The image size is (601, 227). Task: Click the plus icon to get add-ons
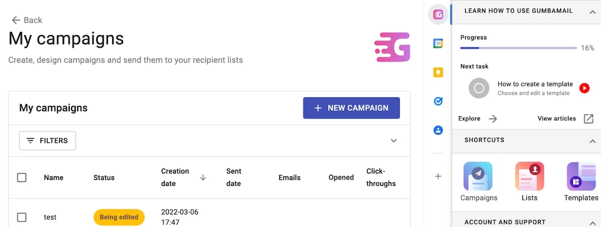tap(438, 176)
